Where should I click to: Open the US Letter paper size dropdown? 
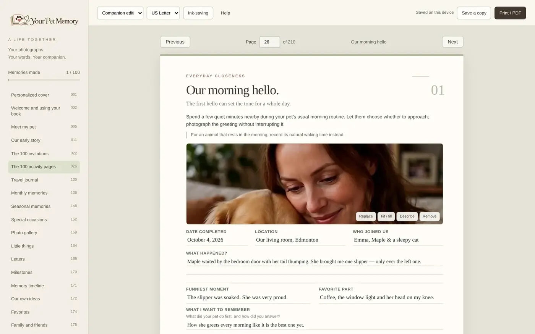pyautogui.click(x=163, y=13)
